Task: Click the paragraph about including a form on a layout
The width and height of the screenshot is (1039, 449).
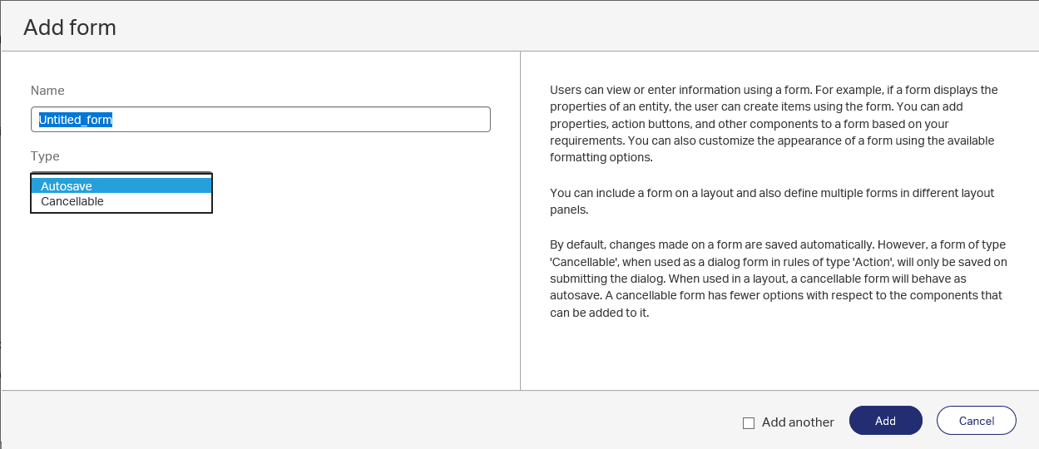Action: point(772,201)
